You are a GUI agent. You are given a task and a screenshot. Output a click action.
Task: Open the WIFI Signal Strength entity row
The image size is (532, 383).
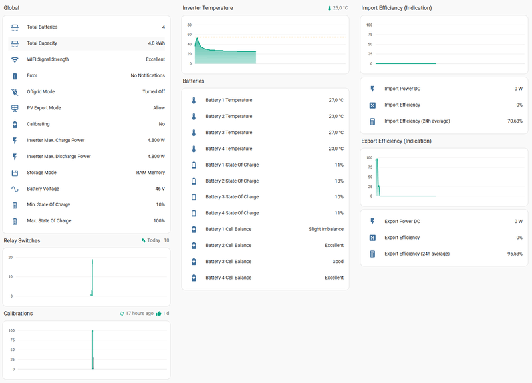[x=86, y=59]
